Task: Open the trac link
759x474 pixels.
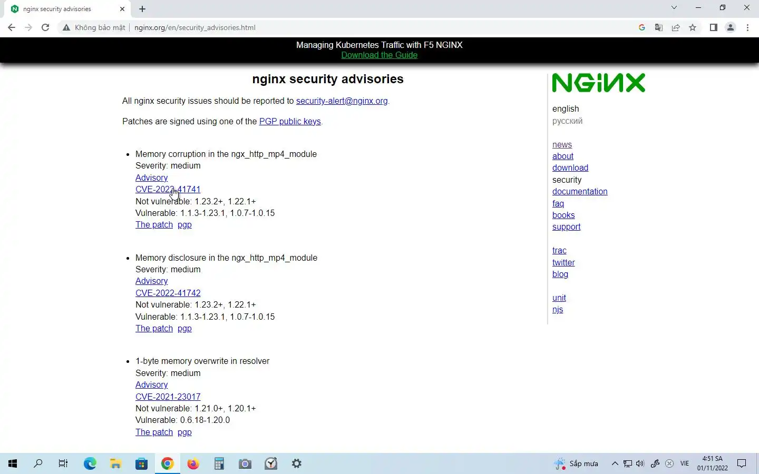Action: tap(559, 250)
